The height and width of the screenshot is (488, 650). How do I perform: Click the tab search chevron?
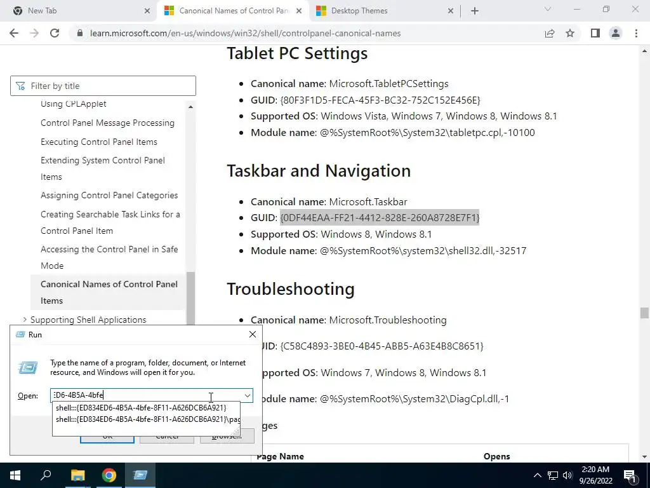point(548,9)
